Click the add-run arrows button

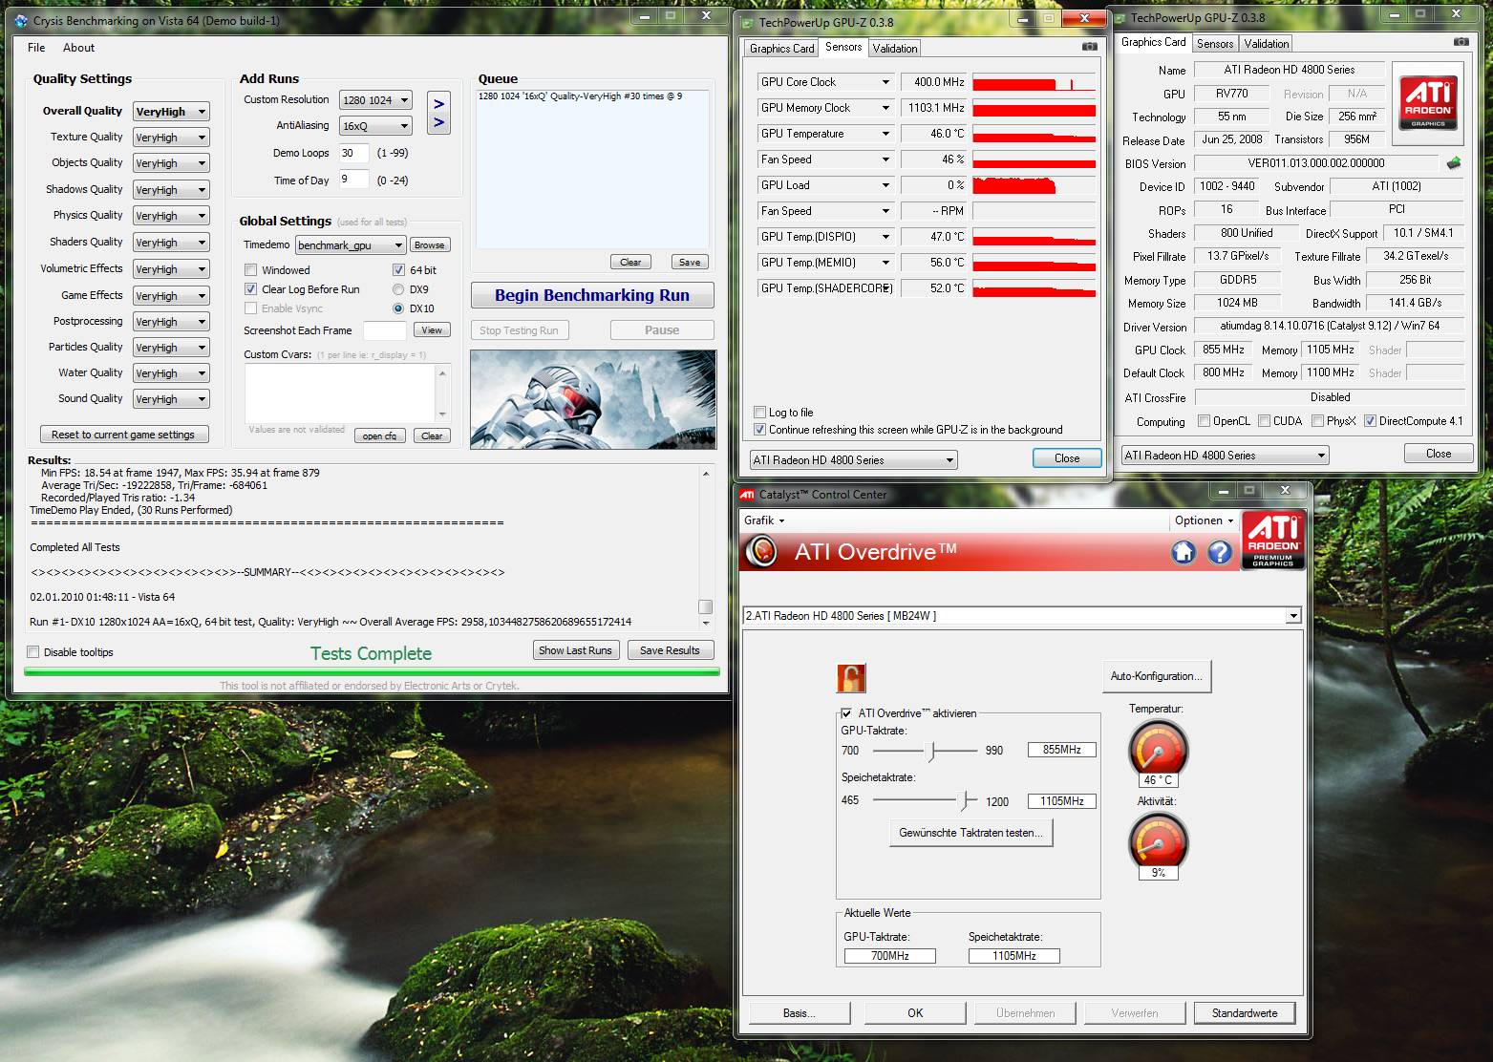coord(438,113)
